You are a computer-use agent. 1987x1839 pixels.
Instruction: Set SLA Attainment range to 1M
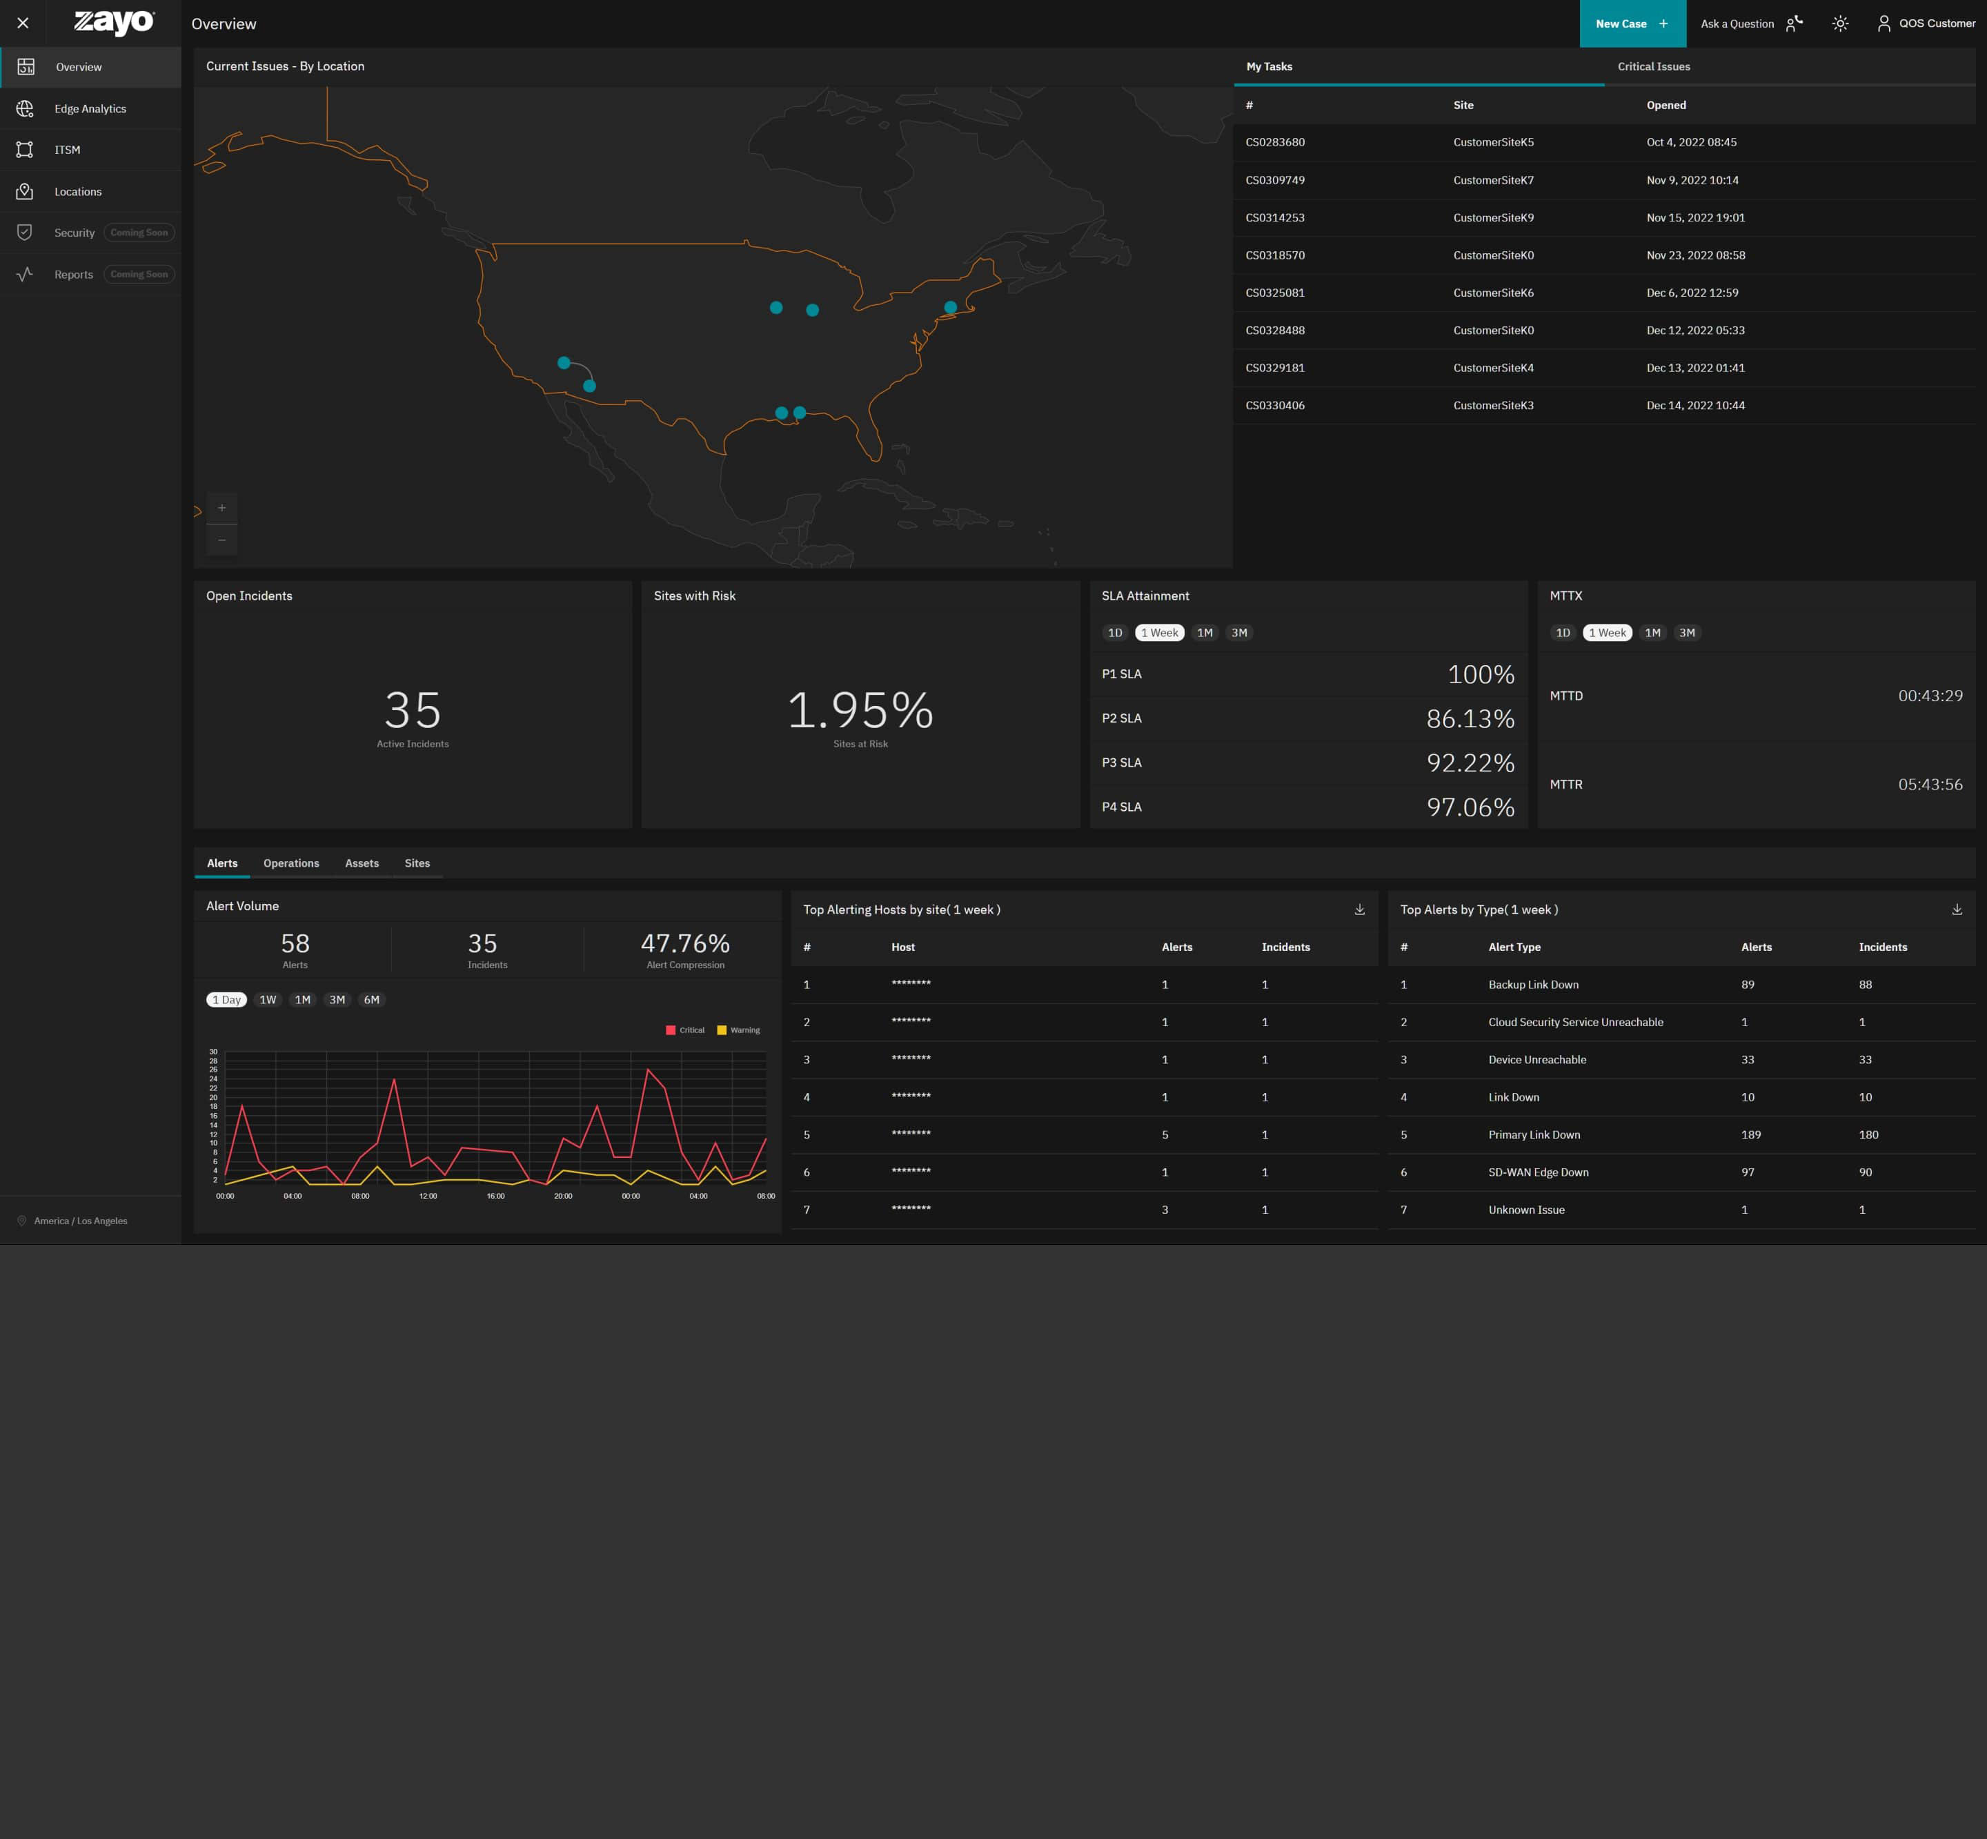1205,633
